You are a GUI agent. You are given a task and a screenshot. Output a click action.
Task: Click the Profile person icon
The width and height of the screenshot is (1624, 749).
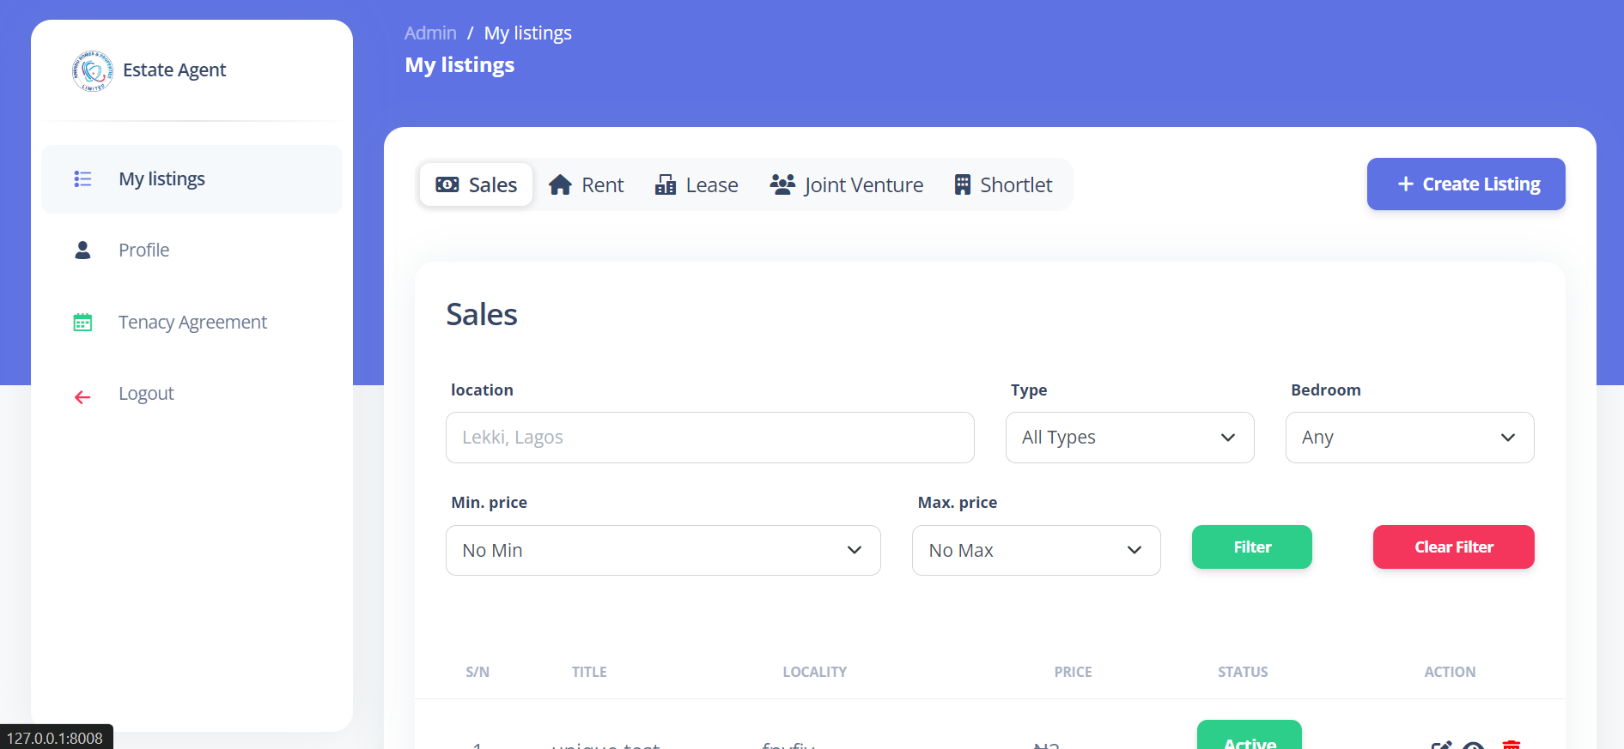pos(82,251)
